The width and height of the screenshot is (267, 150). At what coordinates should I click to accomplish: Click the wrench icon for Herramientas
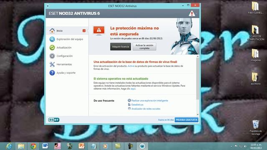pos(52,64)
